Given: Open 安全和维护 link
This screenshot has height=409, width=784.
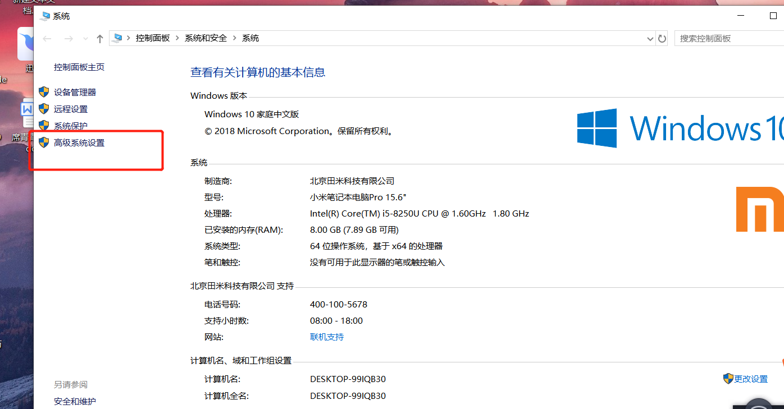Looking at the screenshot, I should [x=75, y=402].
